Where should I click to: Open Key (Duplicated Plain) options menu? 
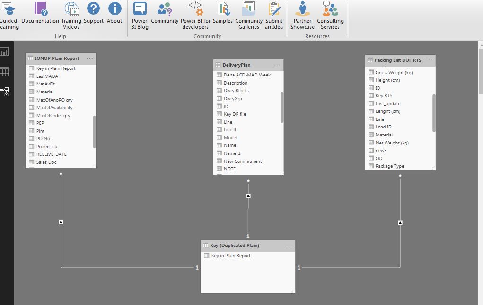pyautogui.click(x=289, y=246)
